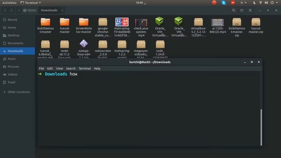Maximize the terminal window
Screen dimensions: 281x158
pyautogui.click(x=252, y=62)
